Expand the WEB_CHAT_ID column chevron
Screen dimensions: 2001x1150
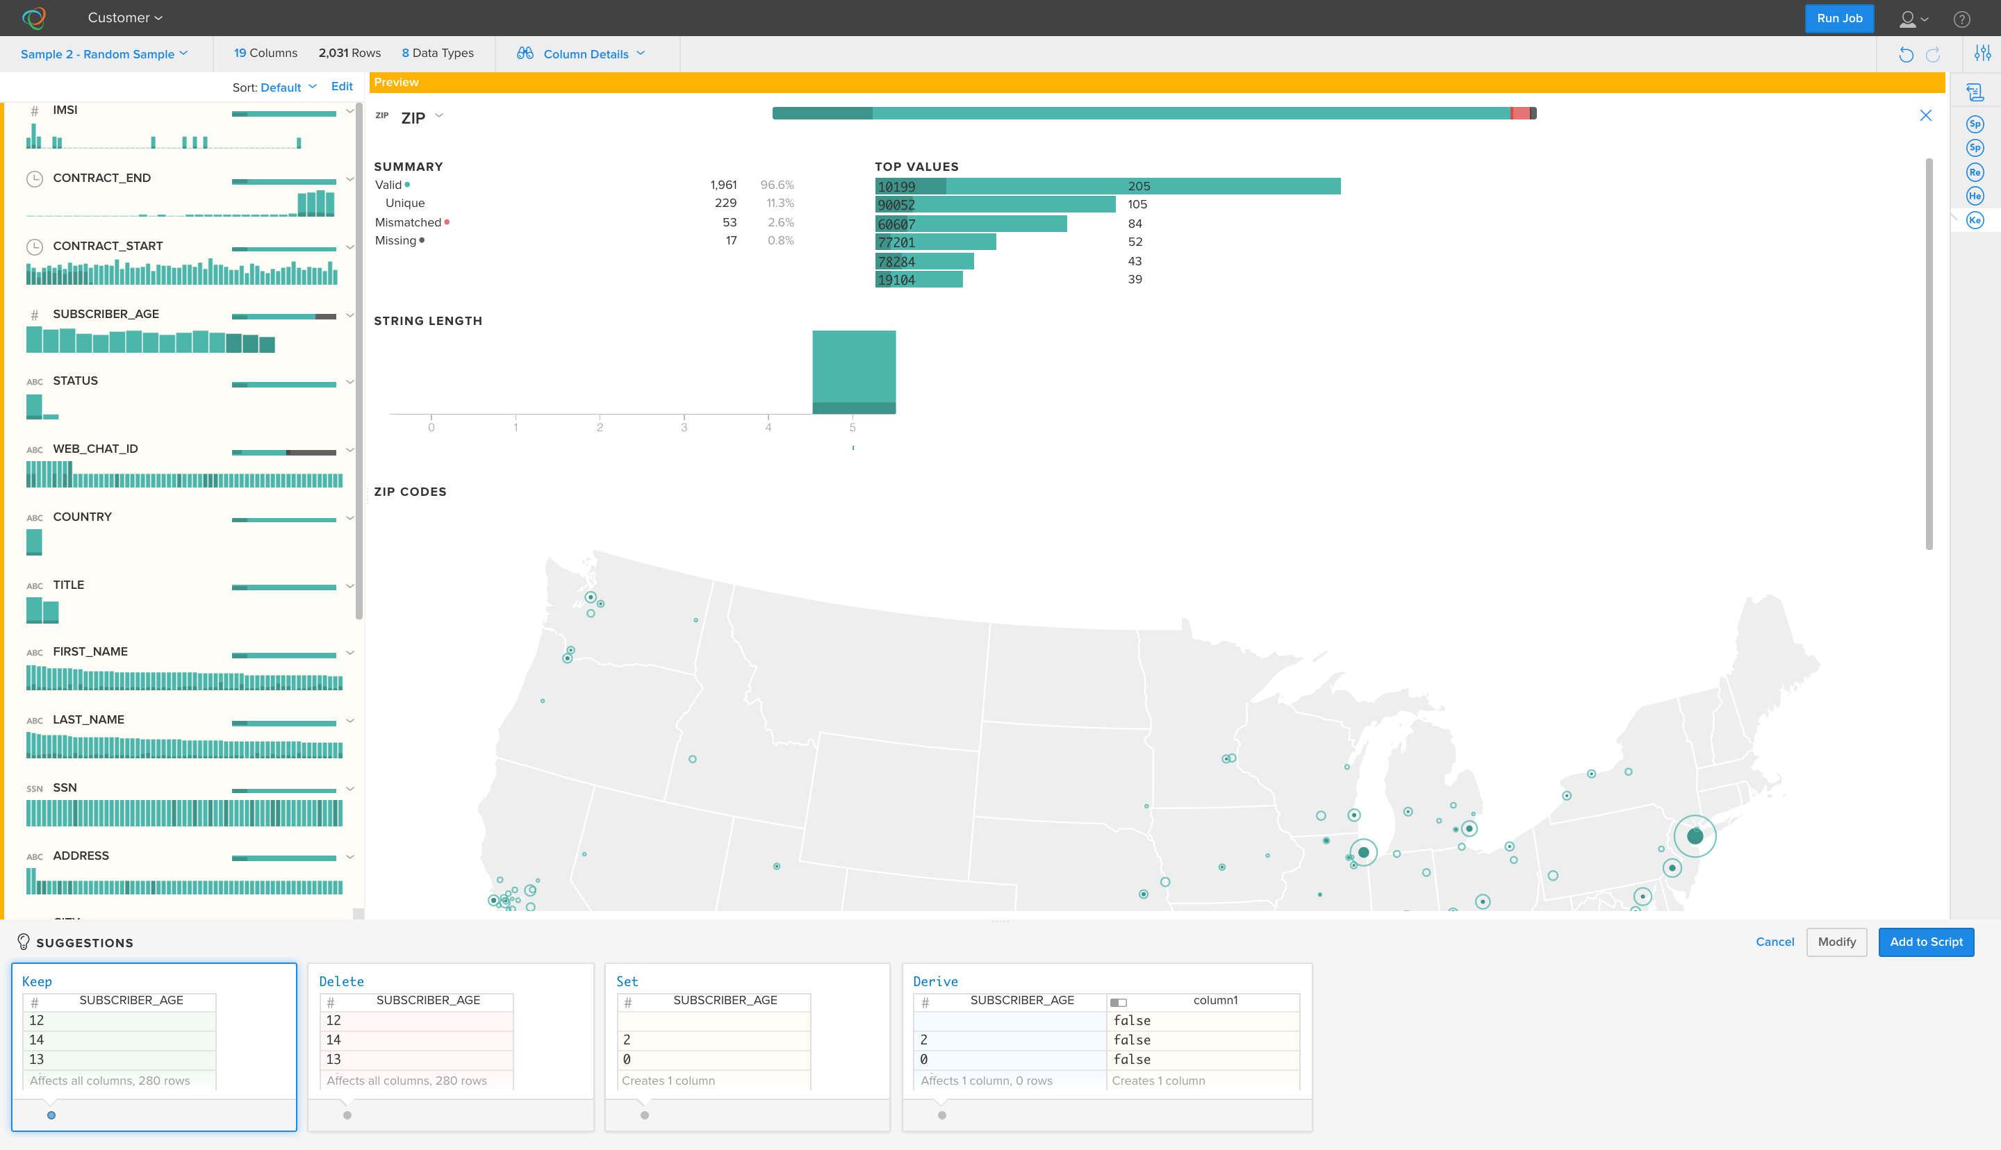tap(350, 450)
